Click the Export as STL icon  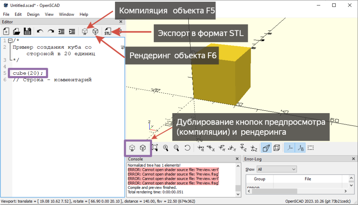pyautogui.click(x=108, y=31)
